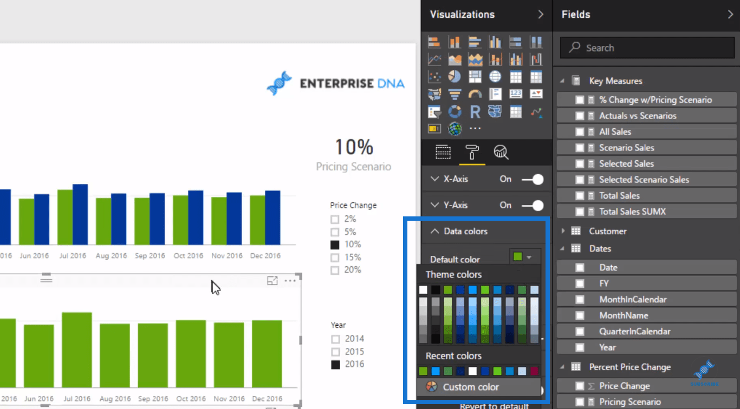
Task: Select the ArcGIS globe map visual
Action: pos(455,129)
